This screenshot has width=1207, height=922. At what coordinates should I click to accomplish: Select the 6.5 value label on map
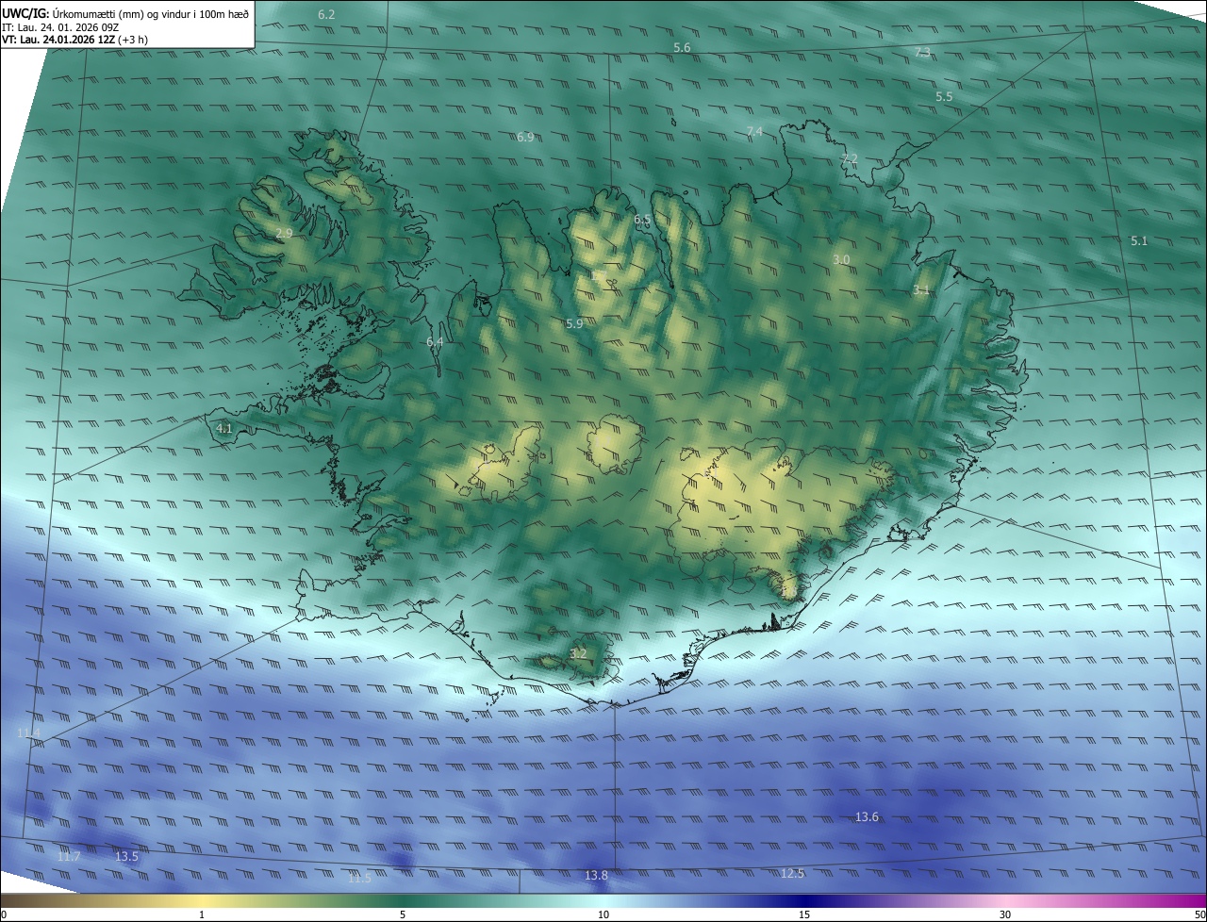[x=642, y=219]
